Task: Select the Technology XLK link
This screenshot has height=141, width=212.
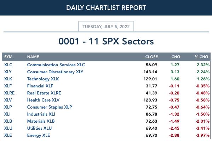Action: point(43,79)
